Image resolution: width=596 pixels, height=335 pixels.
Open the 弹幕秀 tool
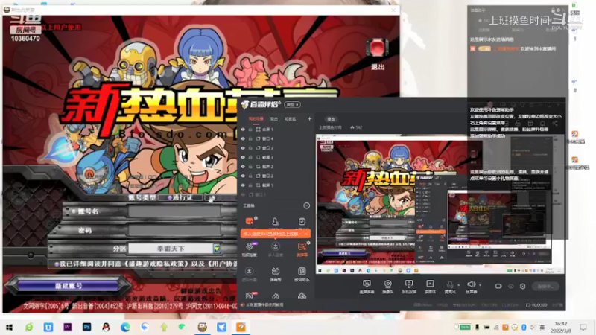(275, 273)
